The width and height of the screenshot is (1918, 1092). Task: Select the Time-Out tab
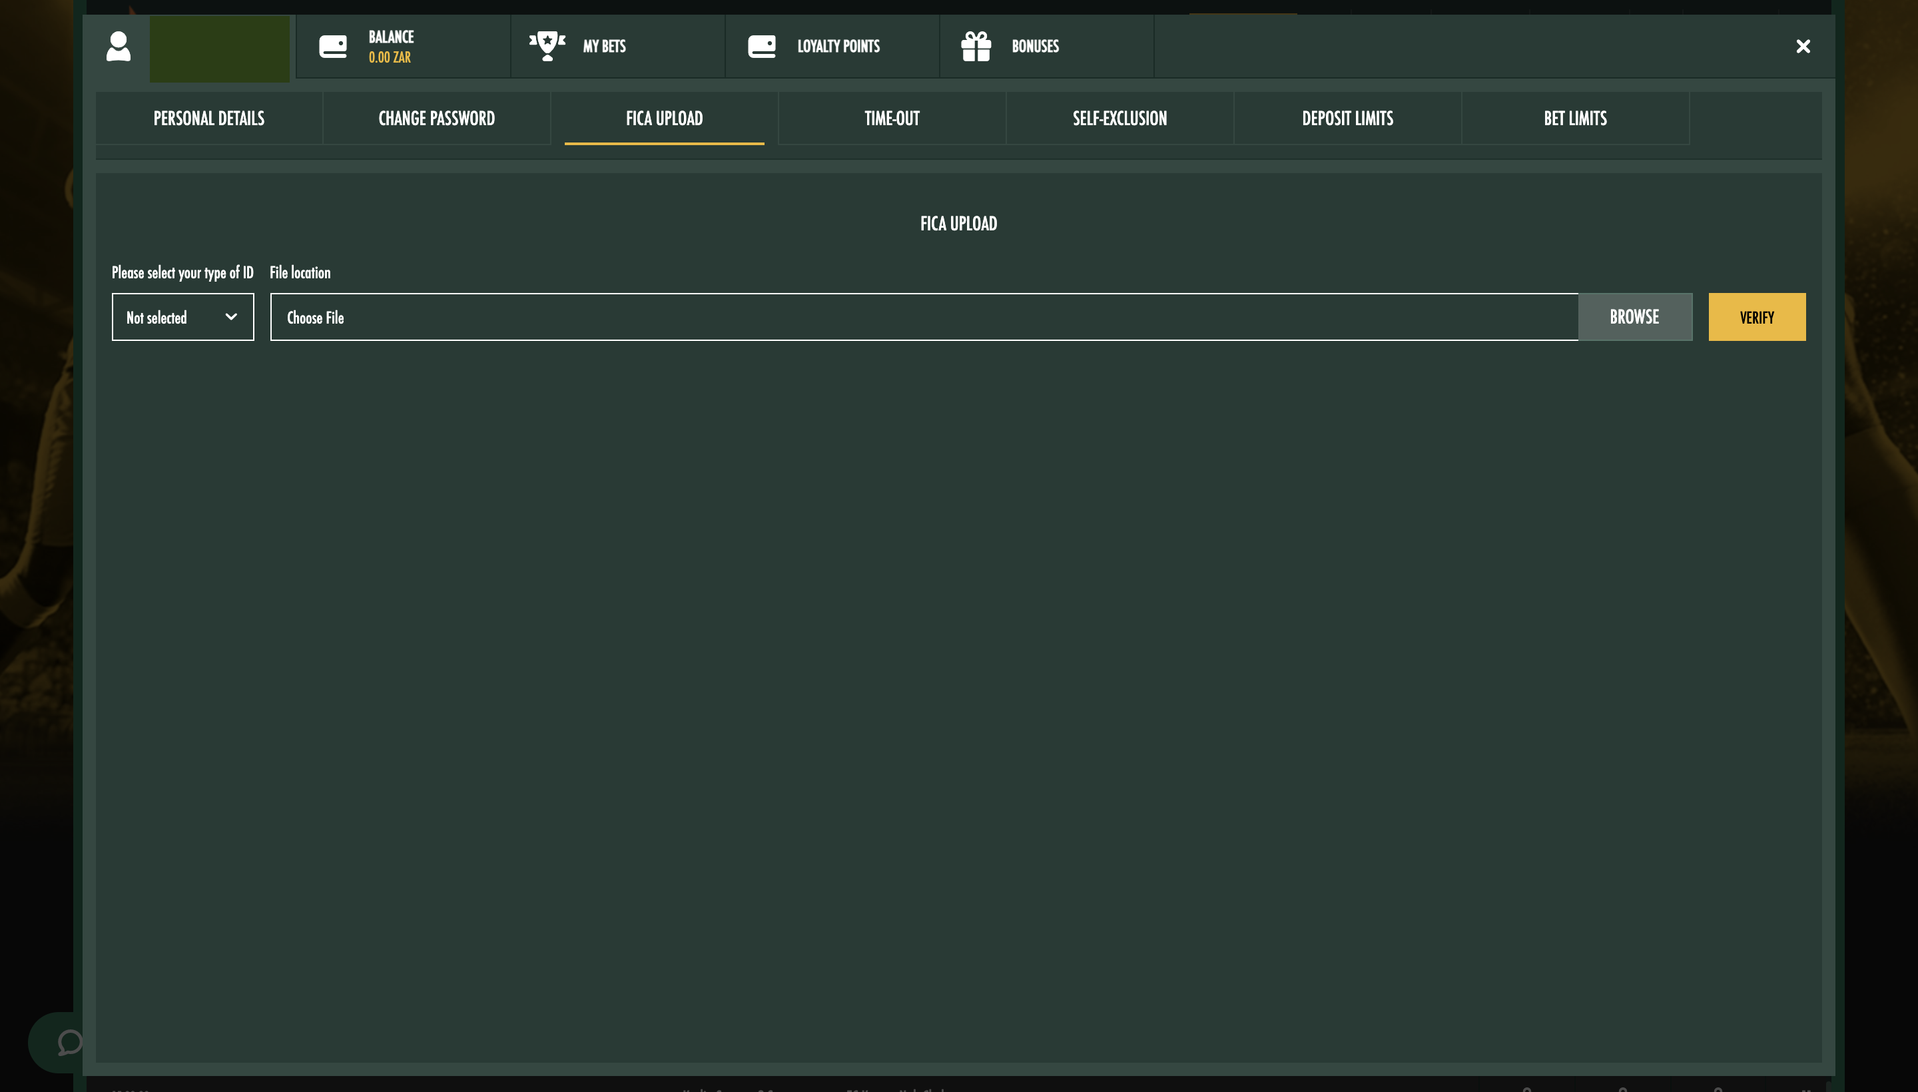pyautogui.click(x=891, y=118)
